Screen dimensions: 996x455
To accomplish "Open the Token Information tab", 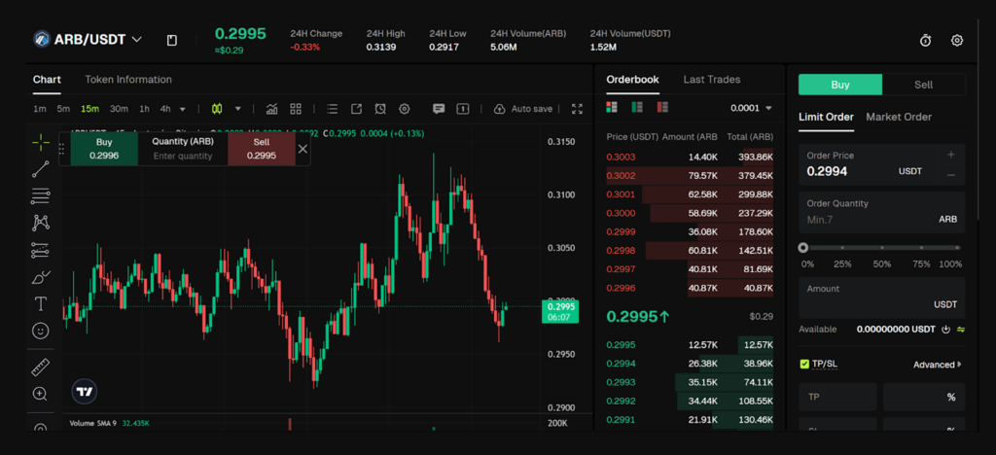I will coord(128,80).
